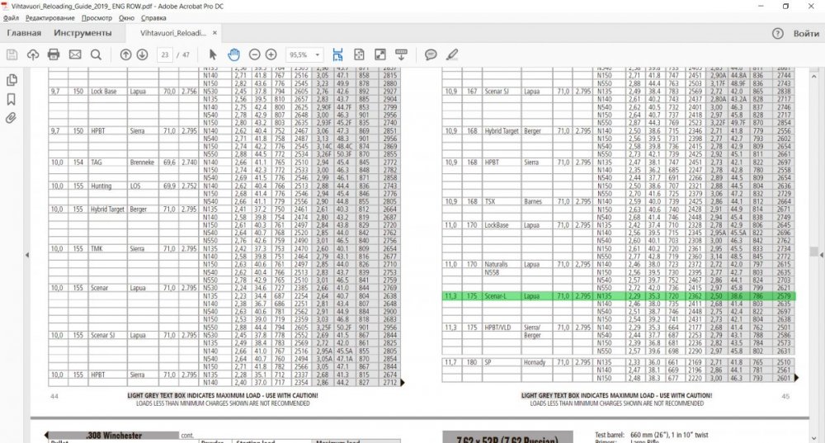
Task: Open the page thumbnails panel
Action: click(x=12, y=80)
